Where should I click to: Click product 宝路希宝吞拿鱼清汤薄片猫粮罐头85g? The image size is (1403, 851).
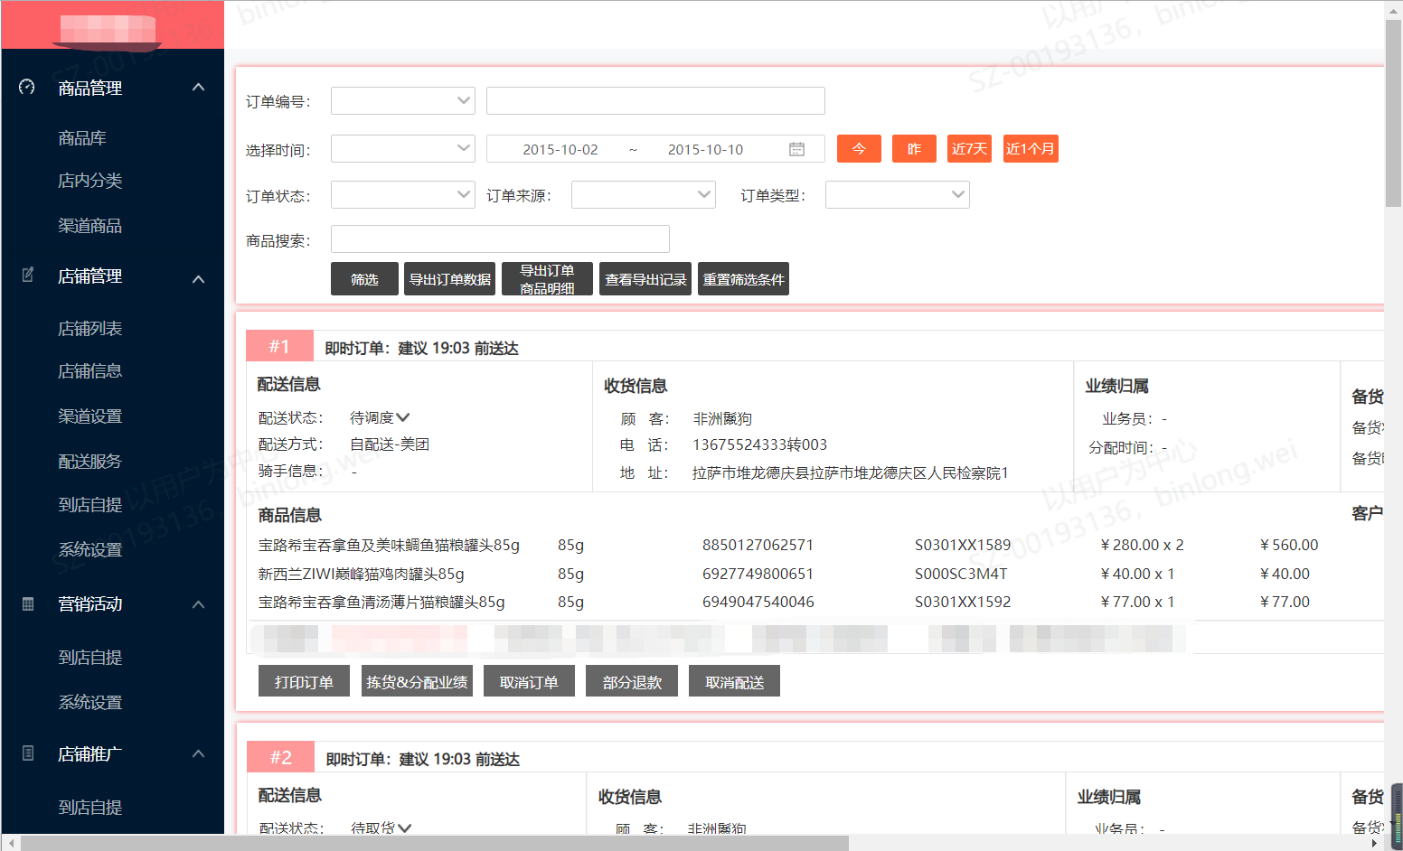coord(381,602)
